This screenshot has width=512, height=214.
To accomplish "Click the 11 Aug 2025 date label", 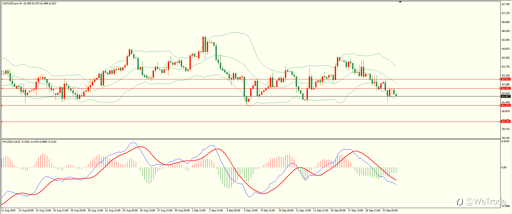I will [x=8, y=210].
